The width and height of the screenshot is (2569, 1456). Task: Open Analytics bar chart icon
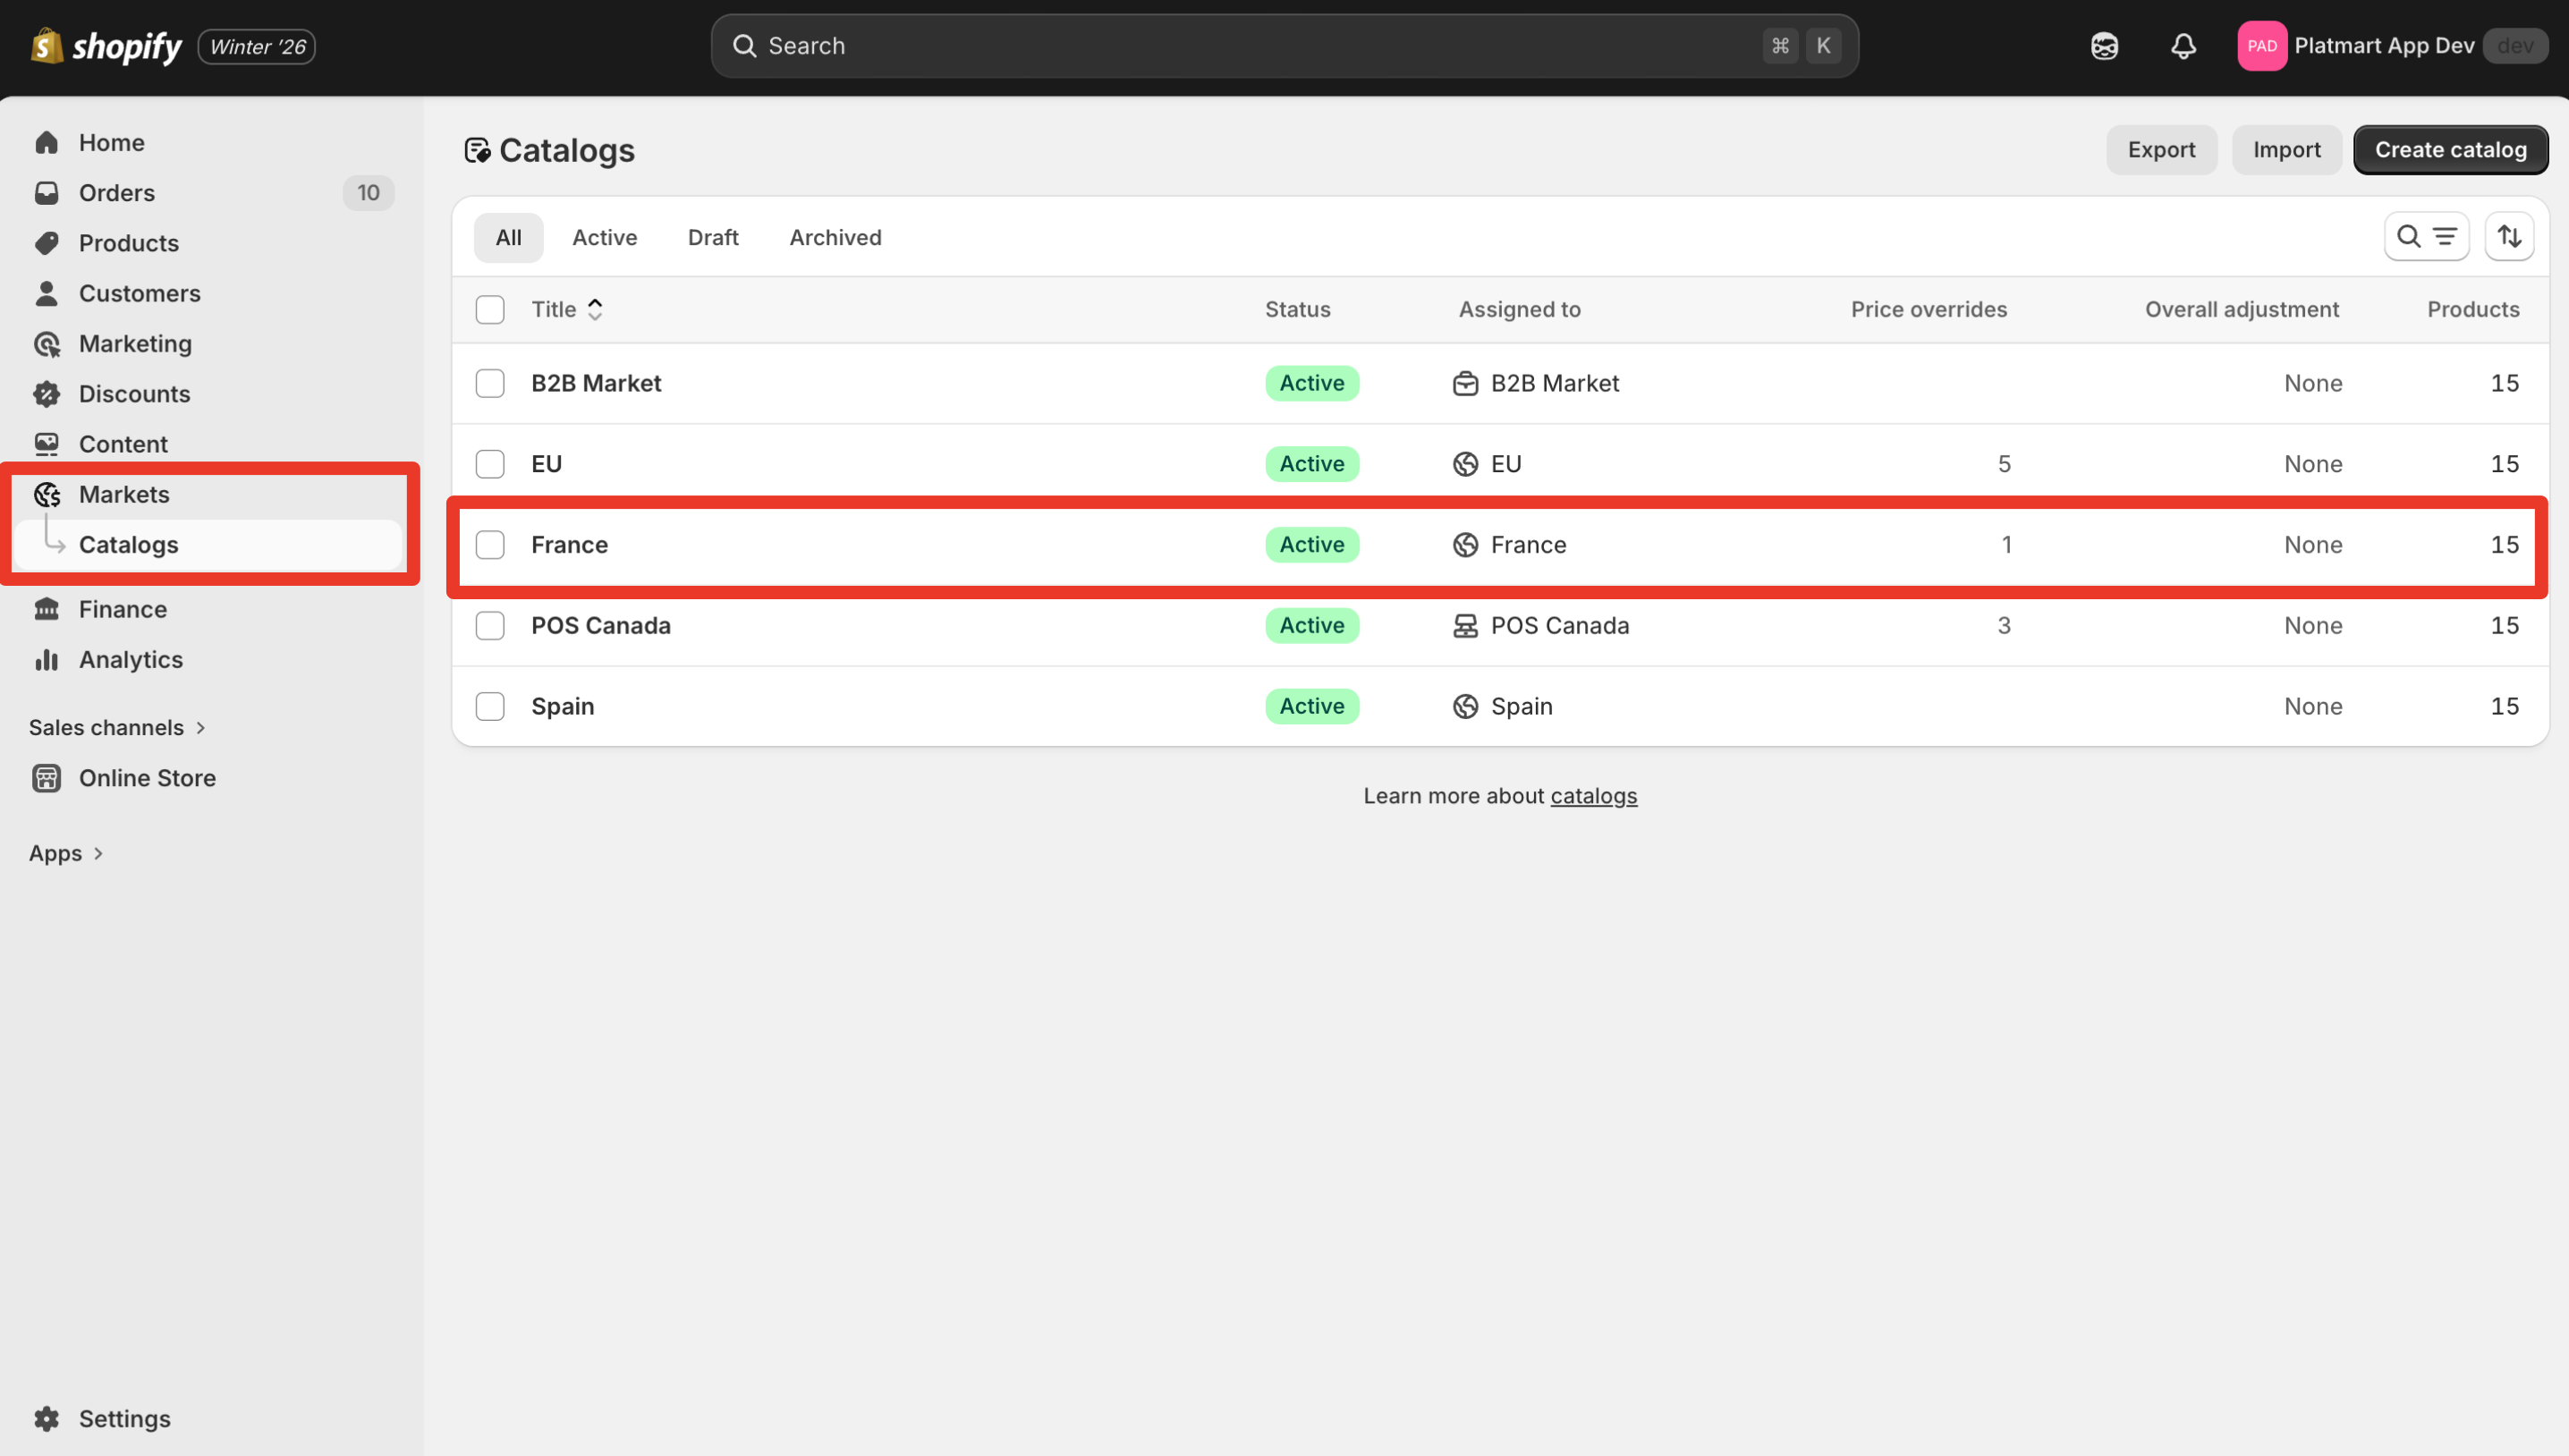pyautogui.click(x=47, y=660)
